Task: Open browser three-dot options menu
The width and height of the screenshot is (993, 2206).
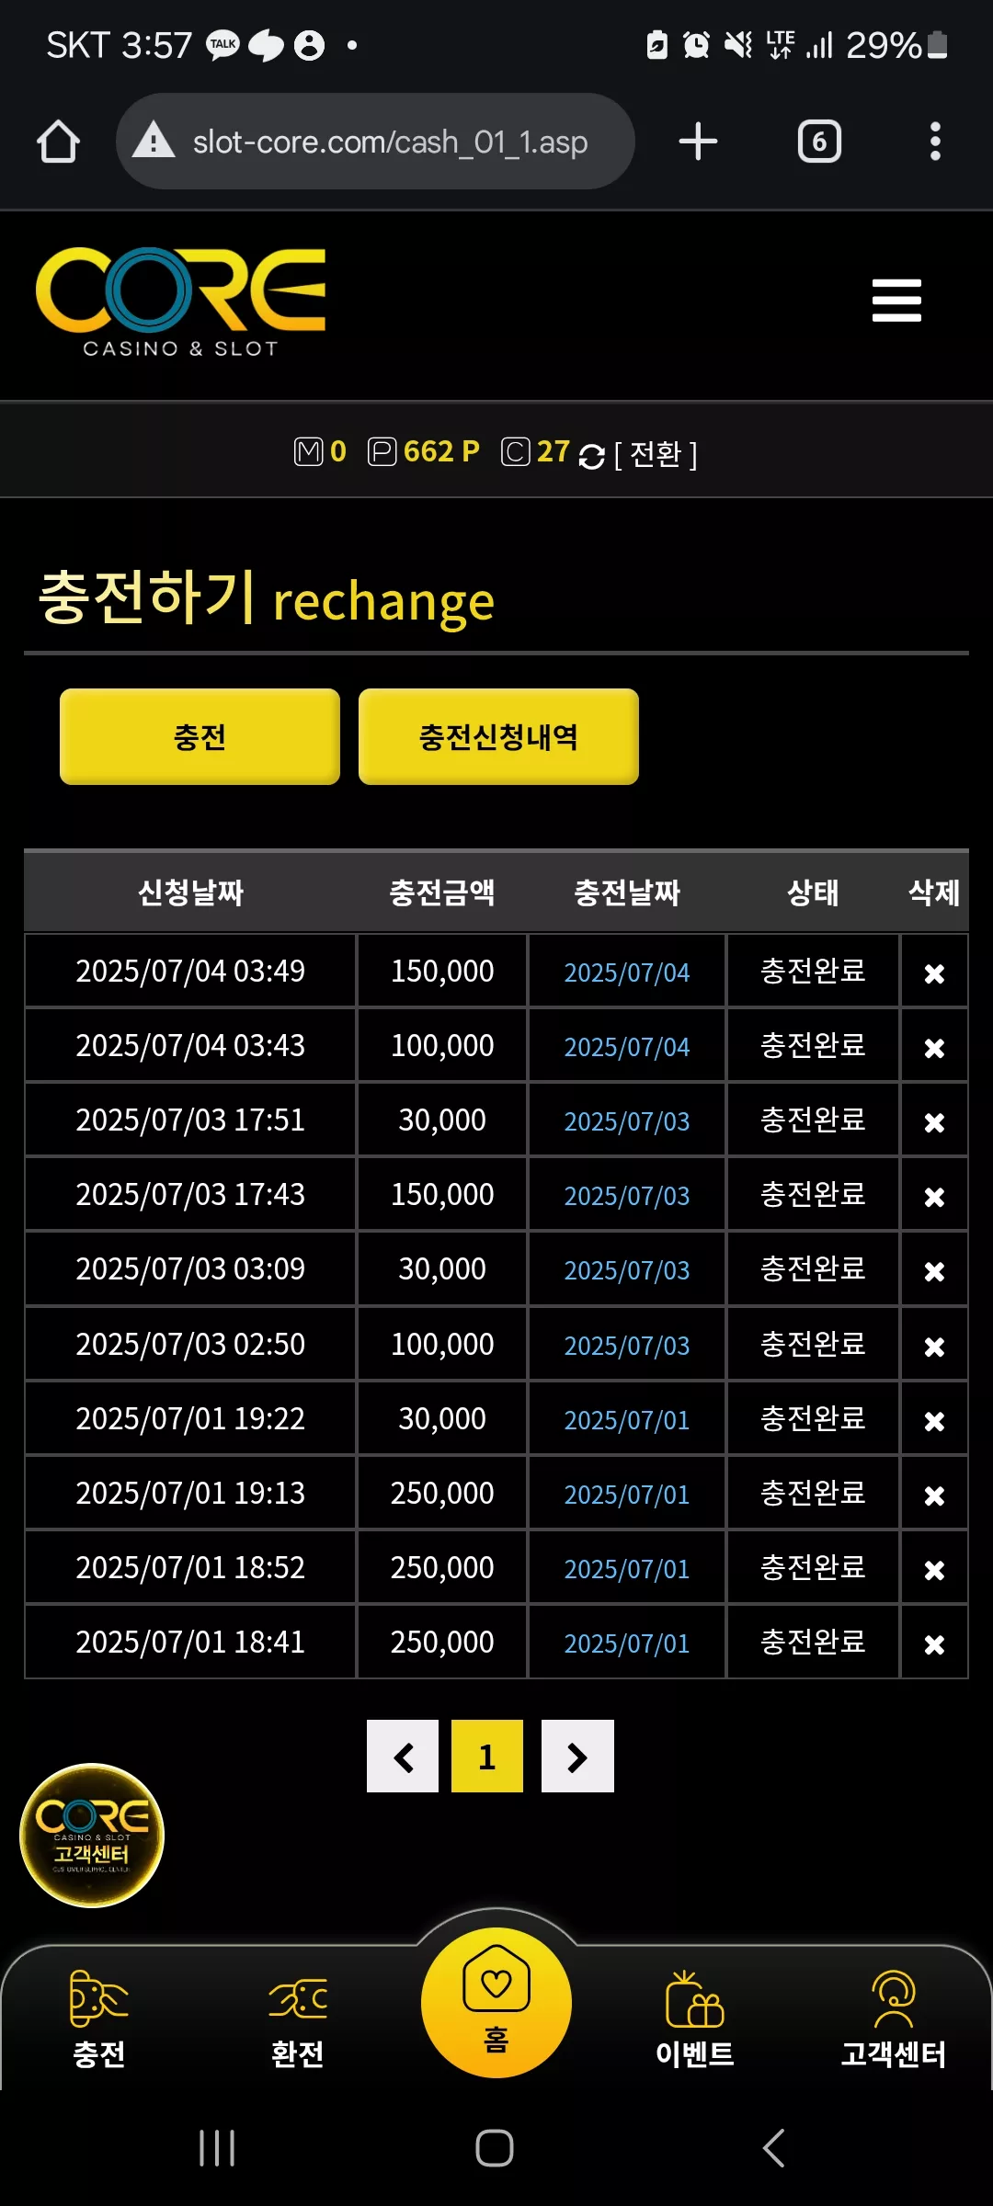Action: click(x=935, y=142)
